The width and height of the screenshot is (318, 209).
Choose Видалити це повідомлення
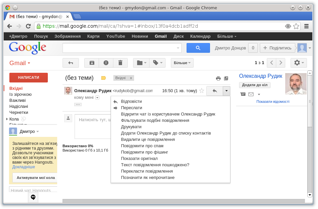point(148,140)
